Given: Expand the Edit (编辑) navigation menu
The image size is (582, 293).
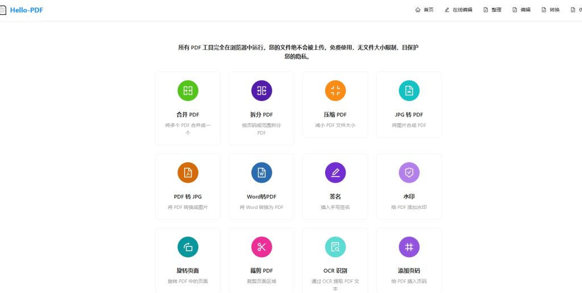Looking at the screenshot, I should (x=521, y=10).
